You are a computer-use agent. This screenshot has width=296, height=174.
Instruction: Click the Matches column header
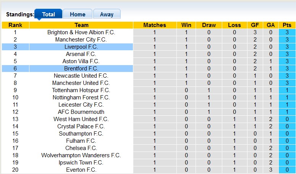155,25
